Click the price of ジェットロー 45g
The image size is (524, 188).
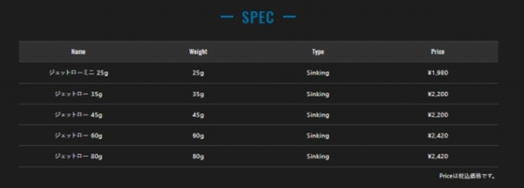tap(438, 115)
